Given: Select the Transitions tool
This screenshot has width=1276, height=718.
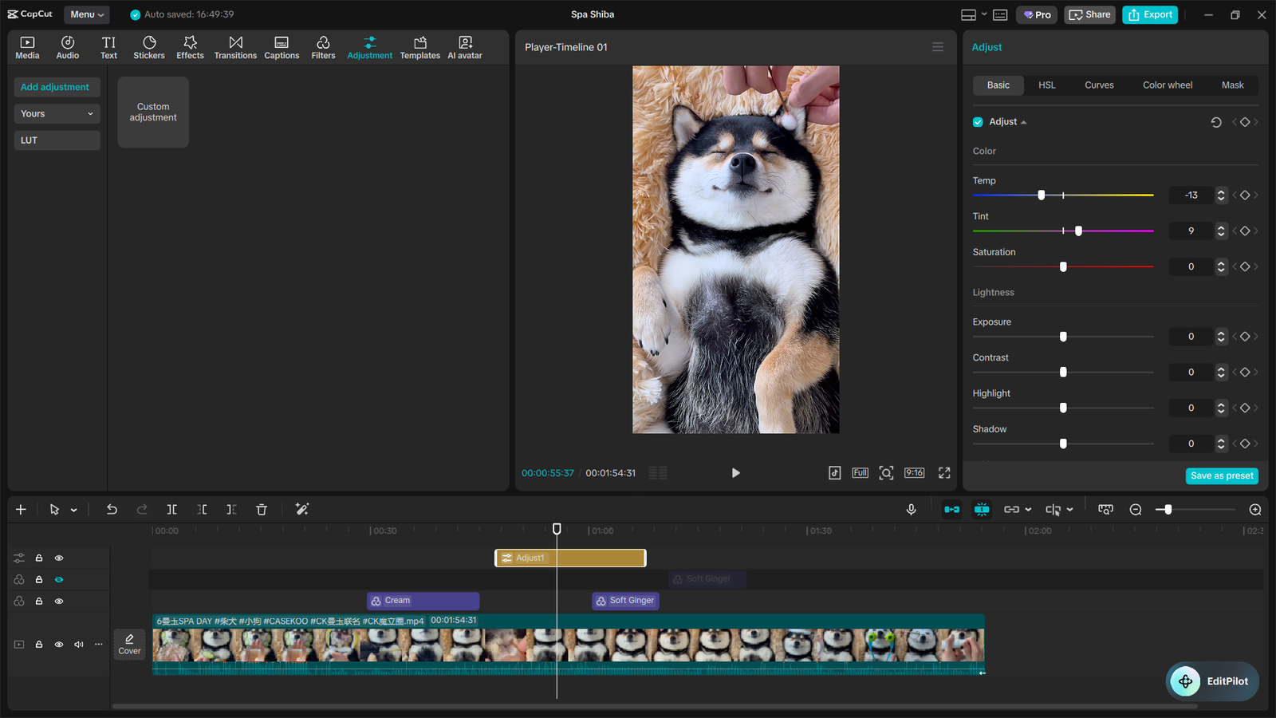Looking at the screenshot, I should pos(235,46).
